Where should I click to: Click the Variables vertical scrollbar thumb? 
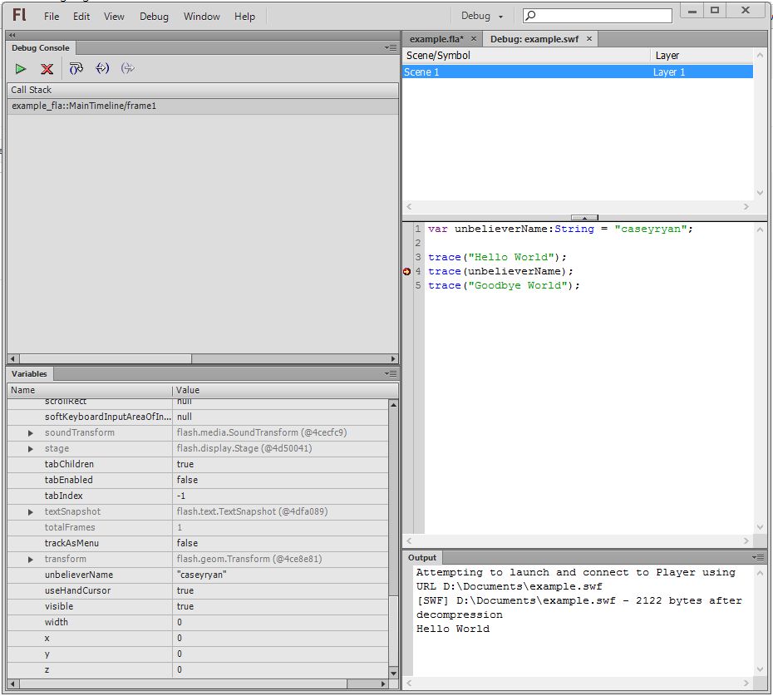pos(393,629)
